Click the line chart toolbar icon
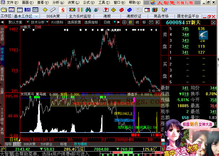The image size is (219, 156). coord(12,10)
